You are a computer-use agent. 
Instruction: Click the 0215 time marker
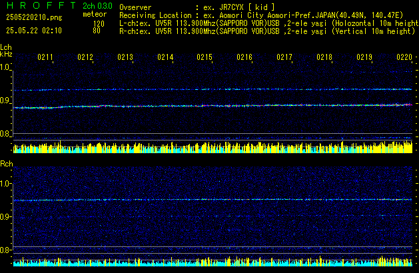click(x=205, y=57)
